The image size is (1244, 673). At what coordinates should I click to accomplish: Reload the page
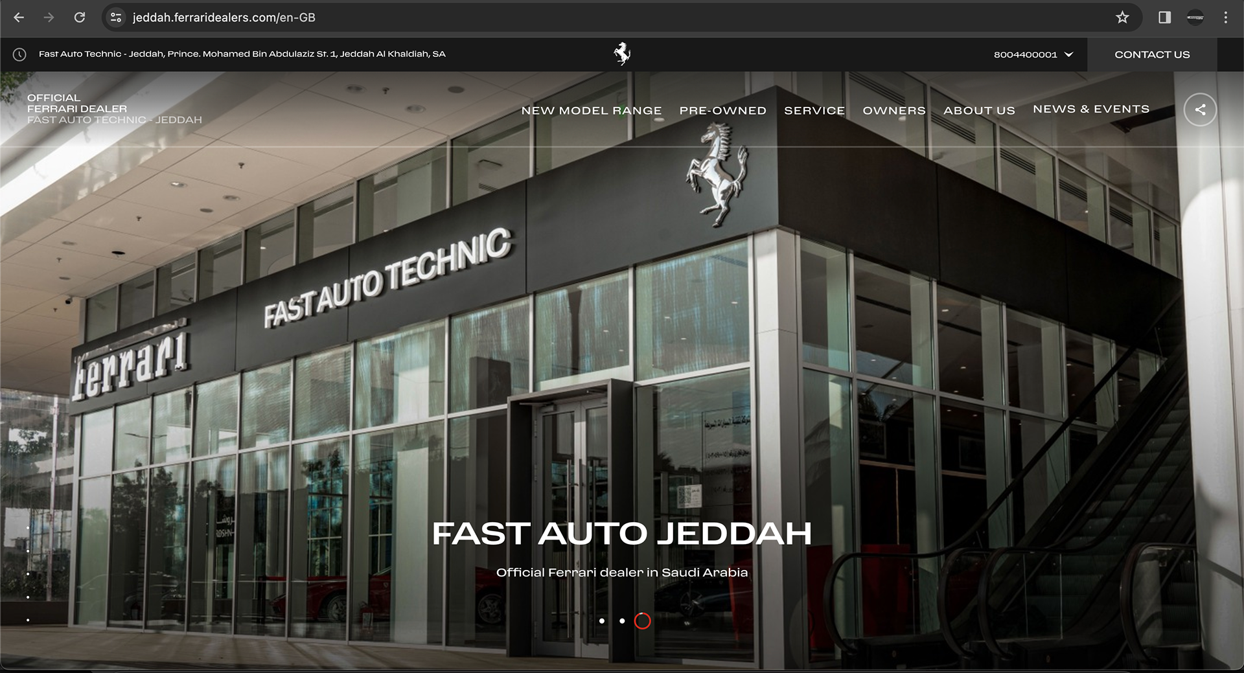[x=80, y=17]
